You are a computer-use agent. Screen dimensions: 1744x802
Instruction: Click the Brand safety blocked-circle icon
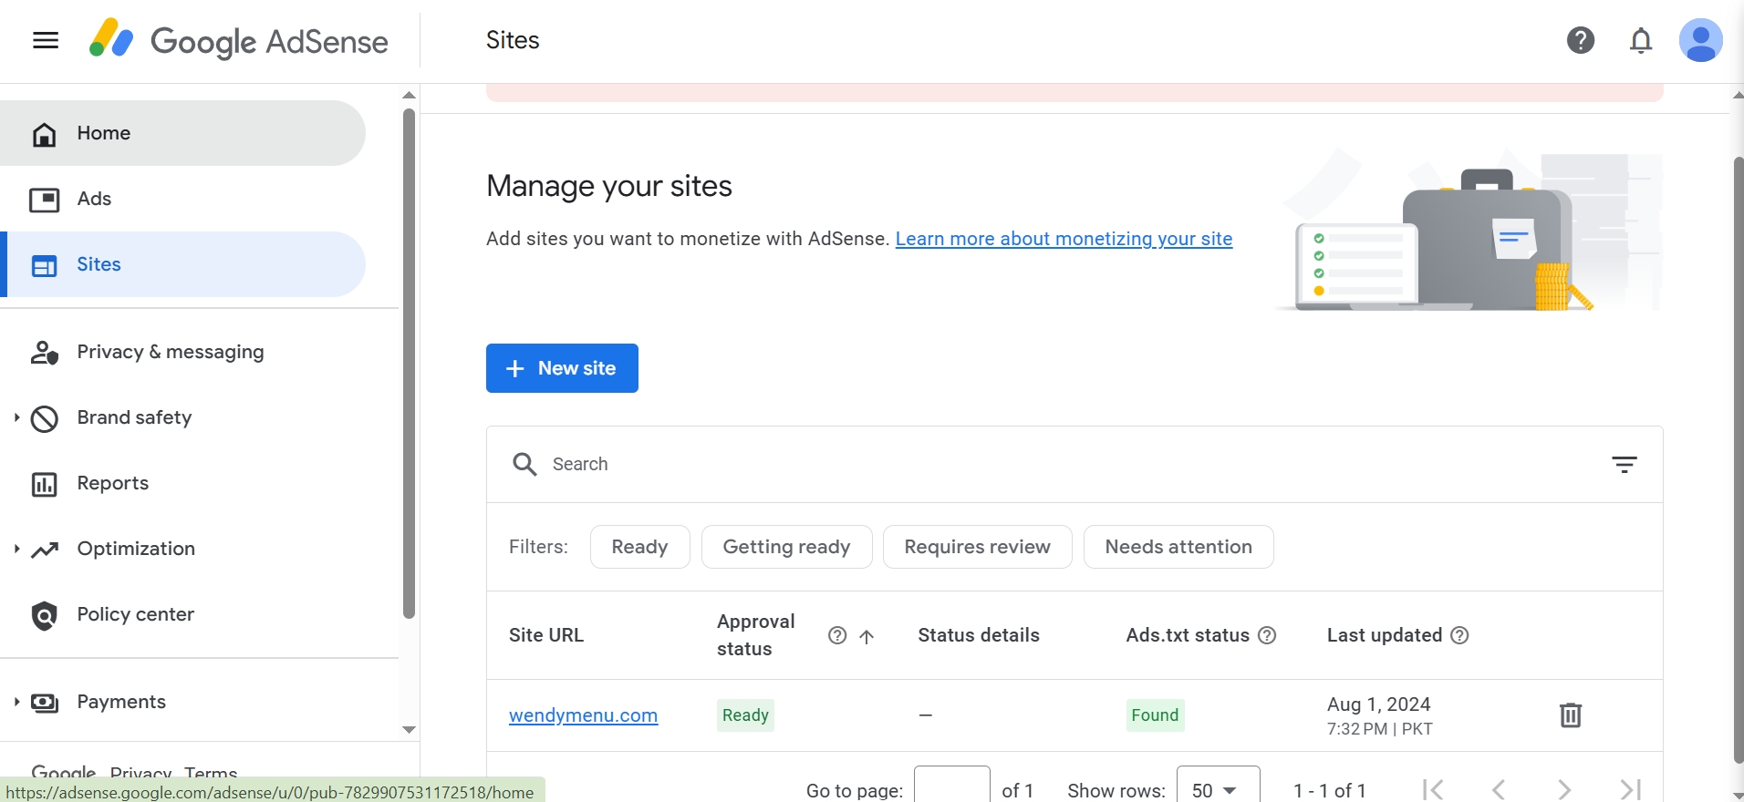pos(44,418)
